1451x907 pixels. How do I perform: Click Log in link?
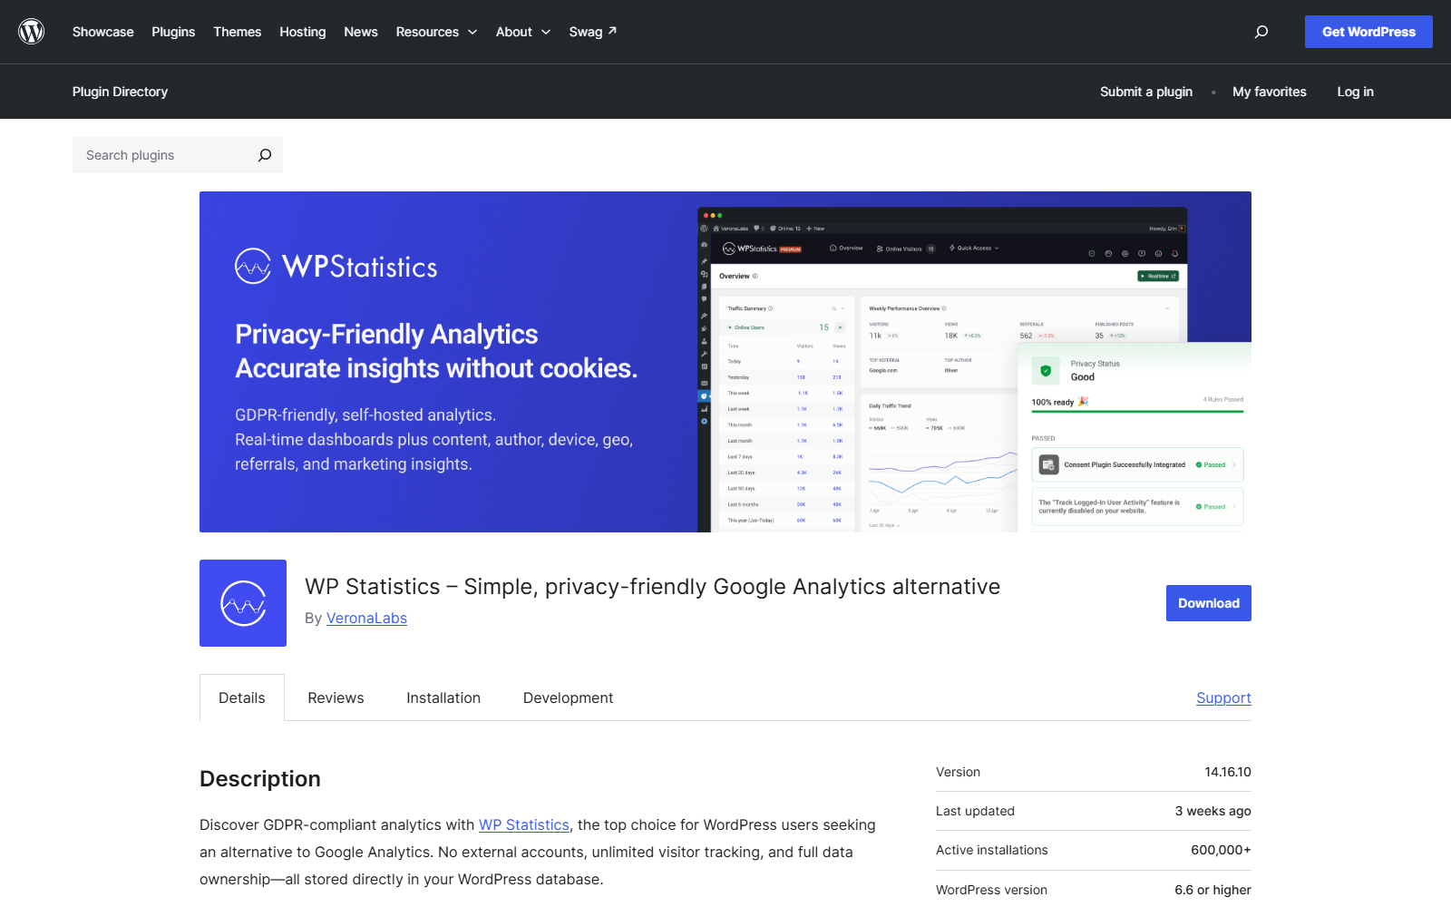(1355, 92)
